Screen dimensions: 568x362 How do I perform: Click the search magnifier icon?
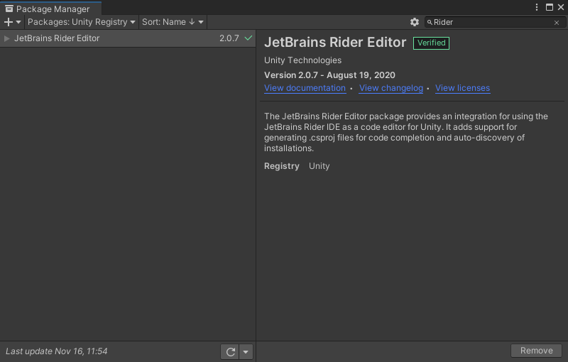(430, 23)
